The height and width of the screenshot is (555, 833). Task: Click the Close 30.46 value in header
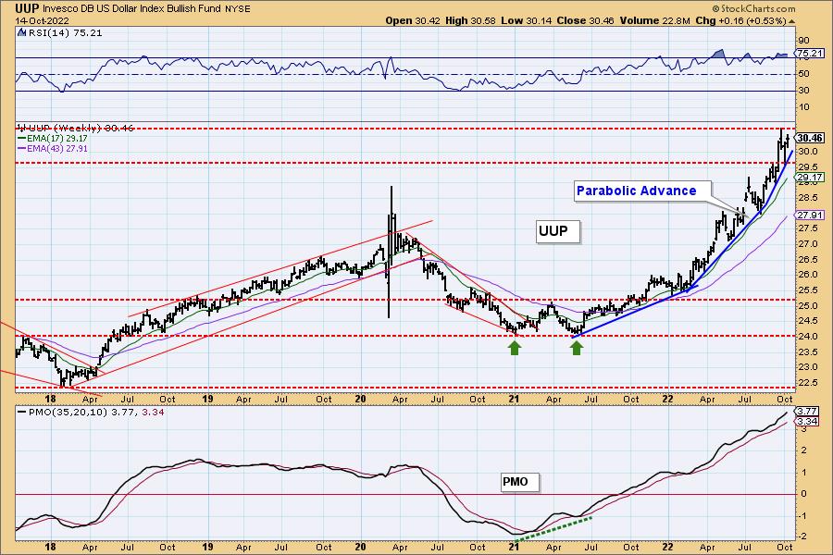click(585, 20)
